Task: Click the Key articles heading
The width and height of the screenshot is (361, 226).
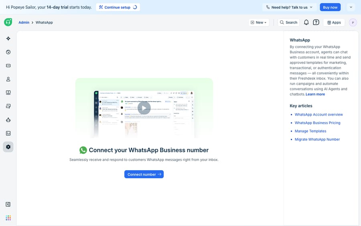Action: tap(301, 106)
